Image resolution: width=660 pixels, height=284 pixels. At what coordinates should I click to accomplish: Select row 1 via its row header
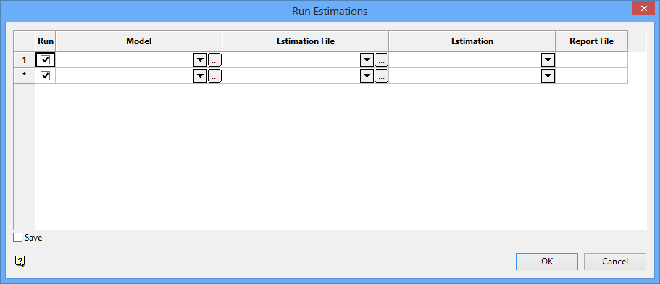(25, 60)
